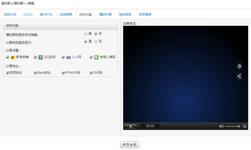Switch to the 皮肤外观 tab

tap(10, 15)
